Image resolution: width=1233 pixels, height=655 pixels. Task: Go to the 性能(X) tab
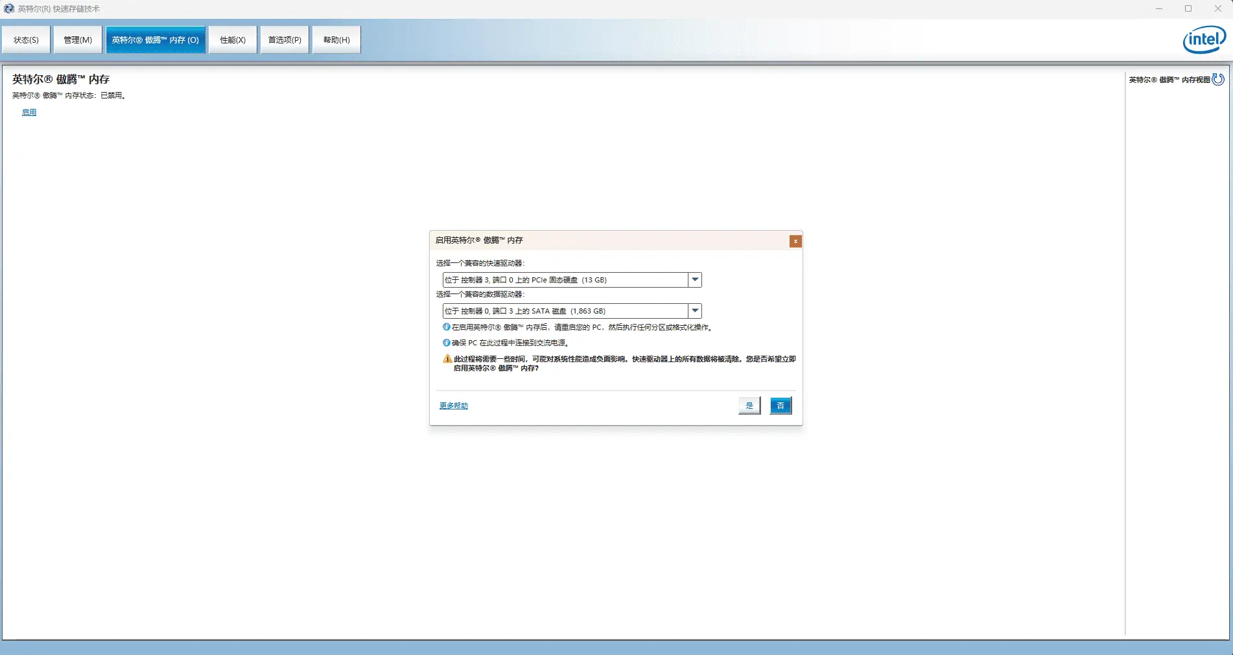click(233, 40)
